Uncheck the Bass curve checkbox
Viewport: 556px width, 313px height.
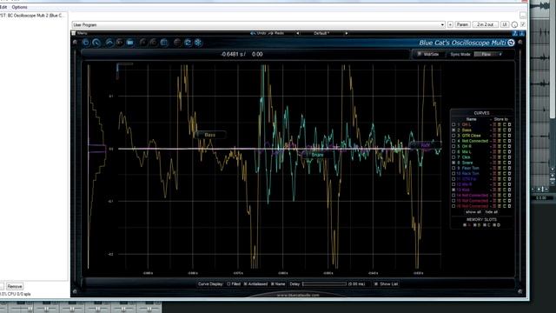[x=453, y=130]
